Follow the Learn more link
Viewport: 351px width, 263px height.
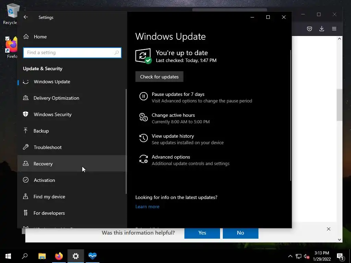[147, 206]
